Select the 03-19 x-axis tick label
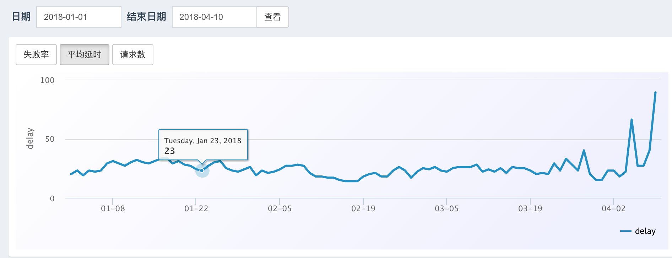Viewport: 672px width, 258px height. pos(530,209)
